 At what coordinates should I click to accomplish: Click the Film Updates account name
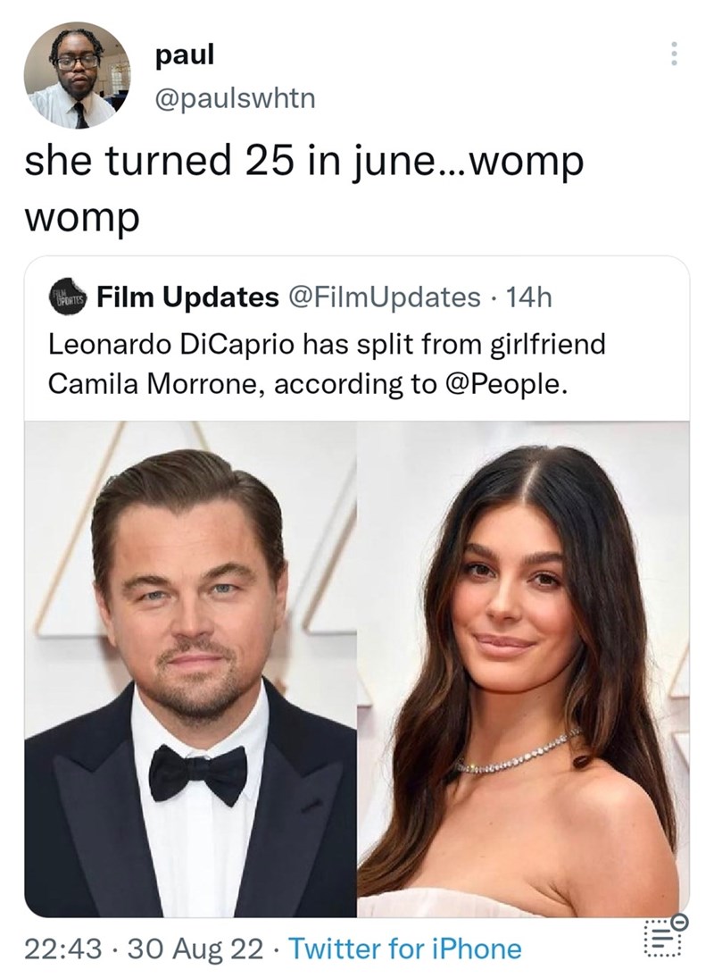click(187, 297)
